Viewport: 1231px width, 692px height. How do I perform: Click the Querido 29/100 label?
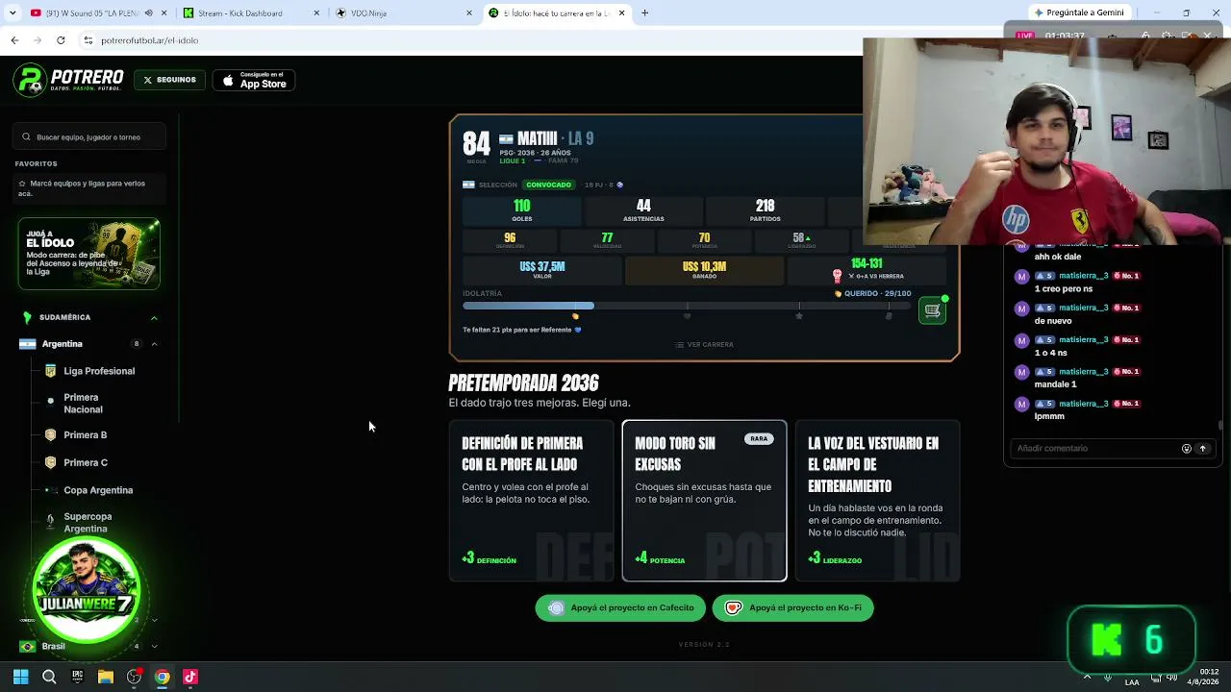(872, 293)
